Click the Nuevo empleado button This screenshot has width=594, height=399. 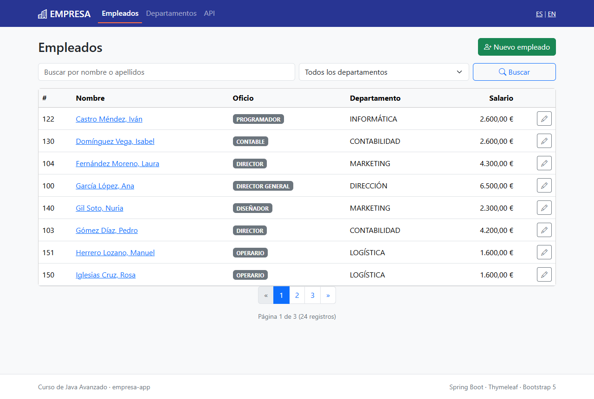pos(517,47)
